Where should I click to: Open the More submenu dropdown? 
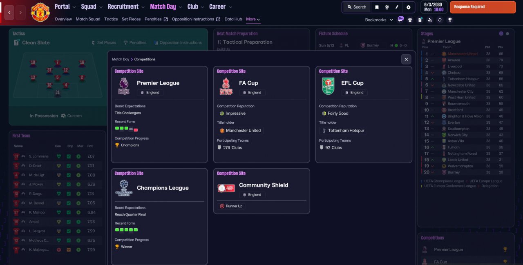[x=253, y=19]
